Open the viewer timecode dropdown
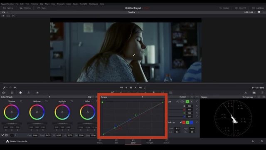The image size is (266, 150). pyautogui.click(x=249, y=12)
